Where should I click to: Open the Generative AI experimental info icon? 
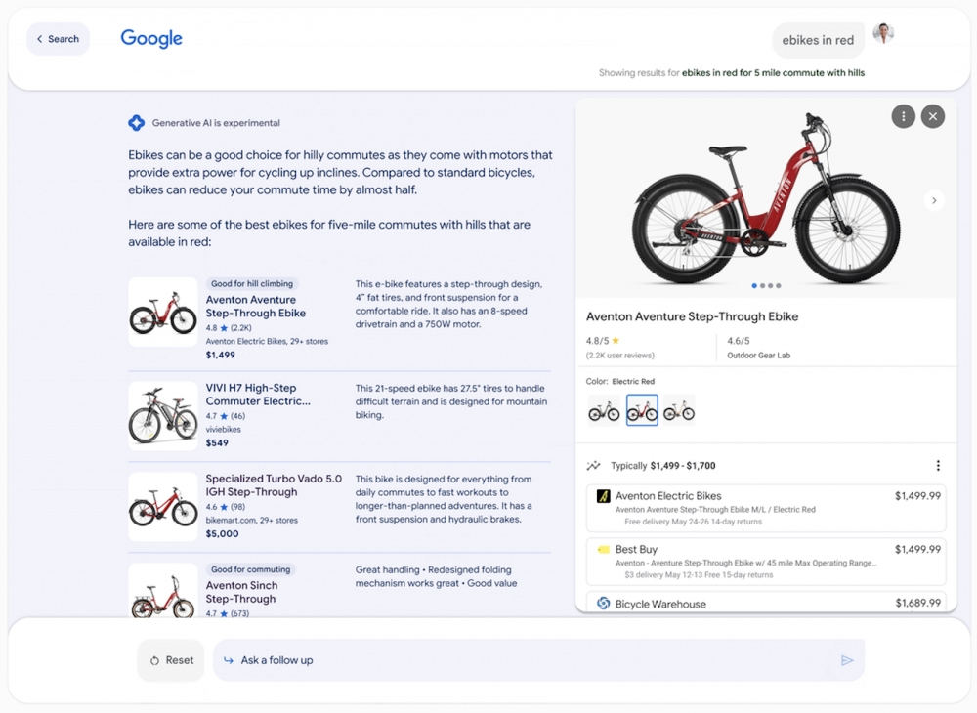click(137, 122)
